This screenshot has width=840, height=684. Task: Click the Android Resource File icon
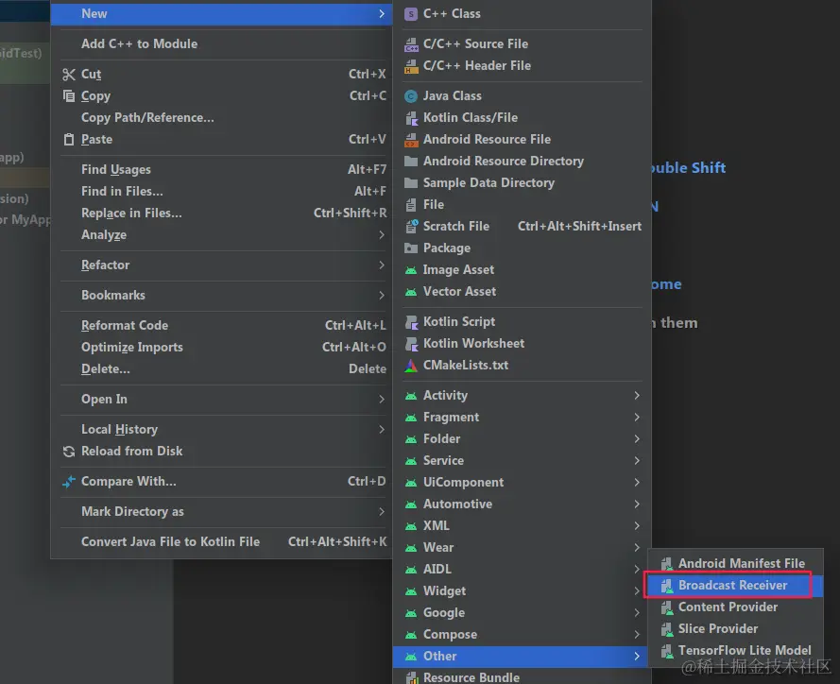coord(411,140)
